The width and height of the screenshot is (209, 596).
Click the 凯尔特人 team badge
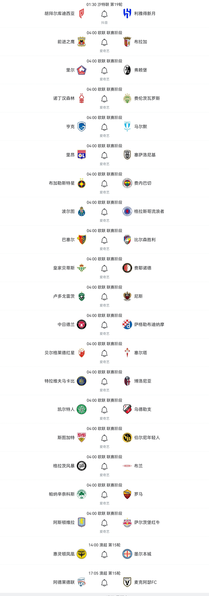81,409
